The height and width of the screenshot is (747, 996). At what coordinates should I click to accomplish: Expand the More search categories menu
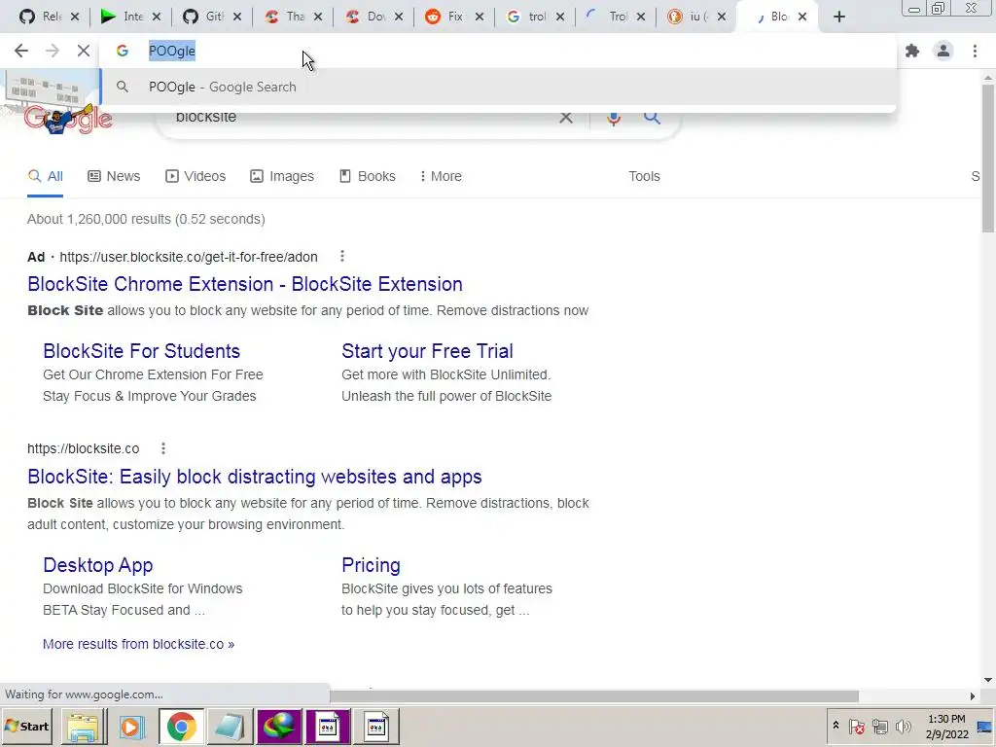tap(441, 176)
